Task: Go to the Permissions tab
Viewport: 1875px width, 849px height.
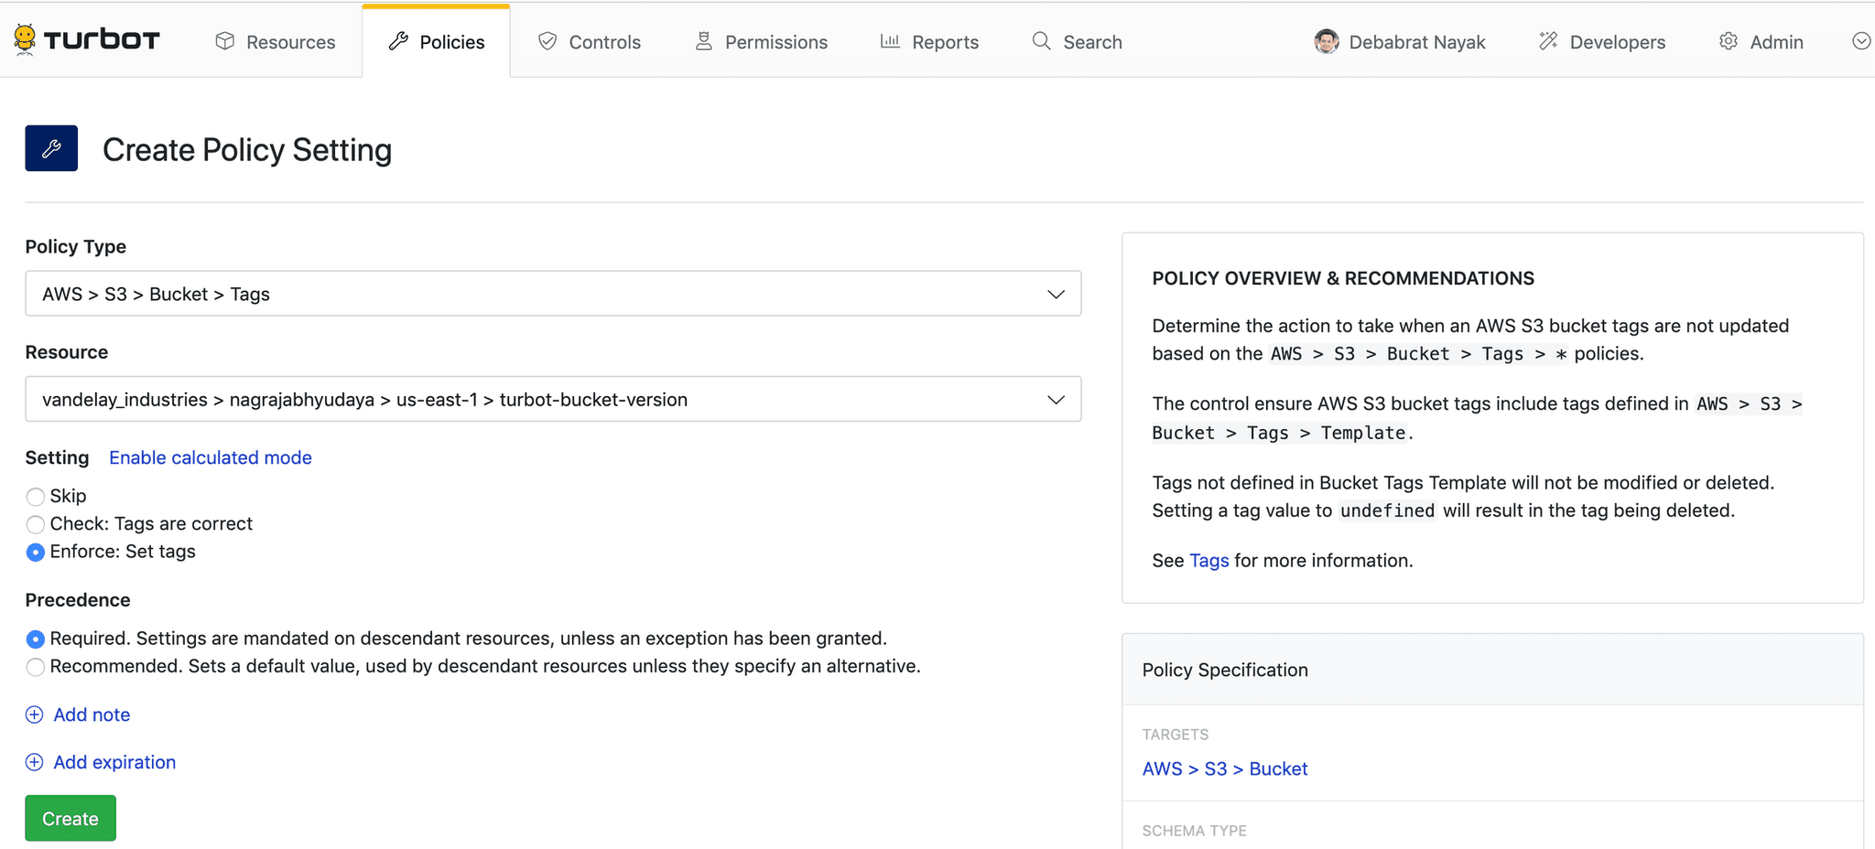Action: (x=761, y=41)
